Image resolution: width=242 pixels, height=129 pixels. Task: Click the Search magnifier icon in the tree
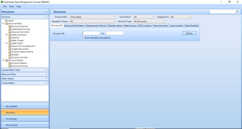(6, 21)
